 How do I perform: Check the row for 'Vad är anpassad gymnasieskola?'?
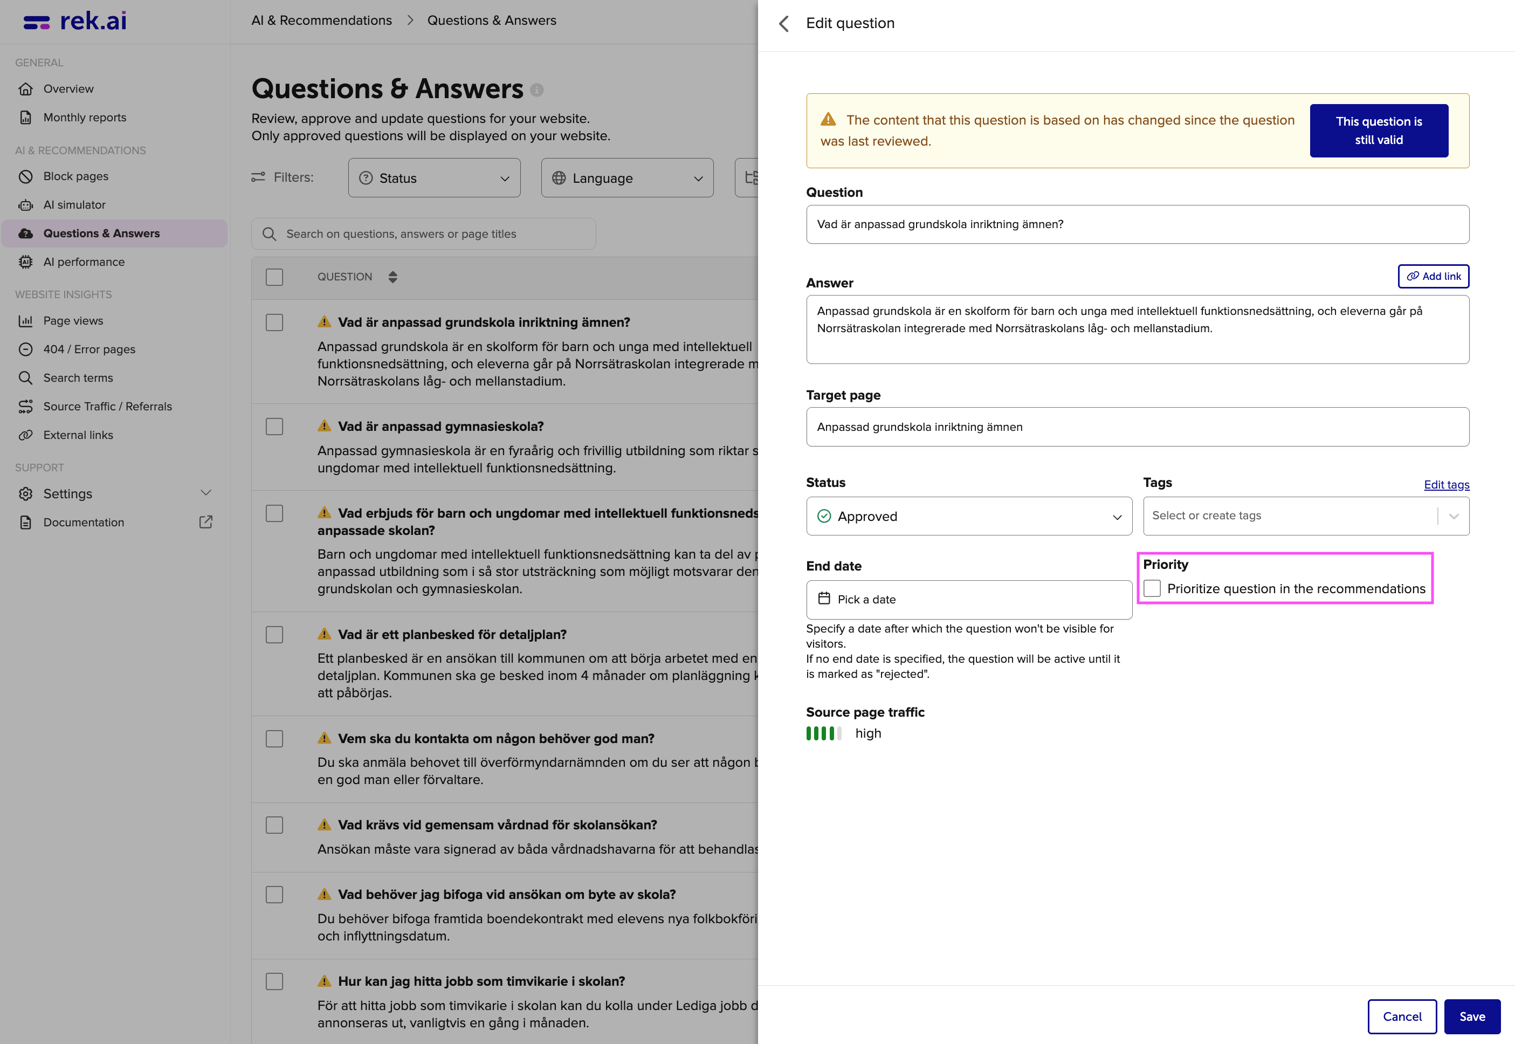click(x=274, y=426)
